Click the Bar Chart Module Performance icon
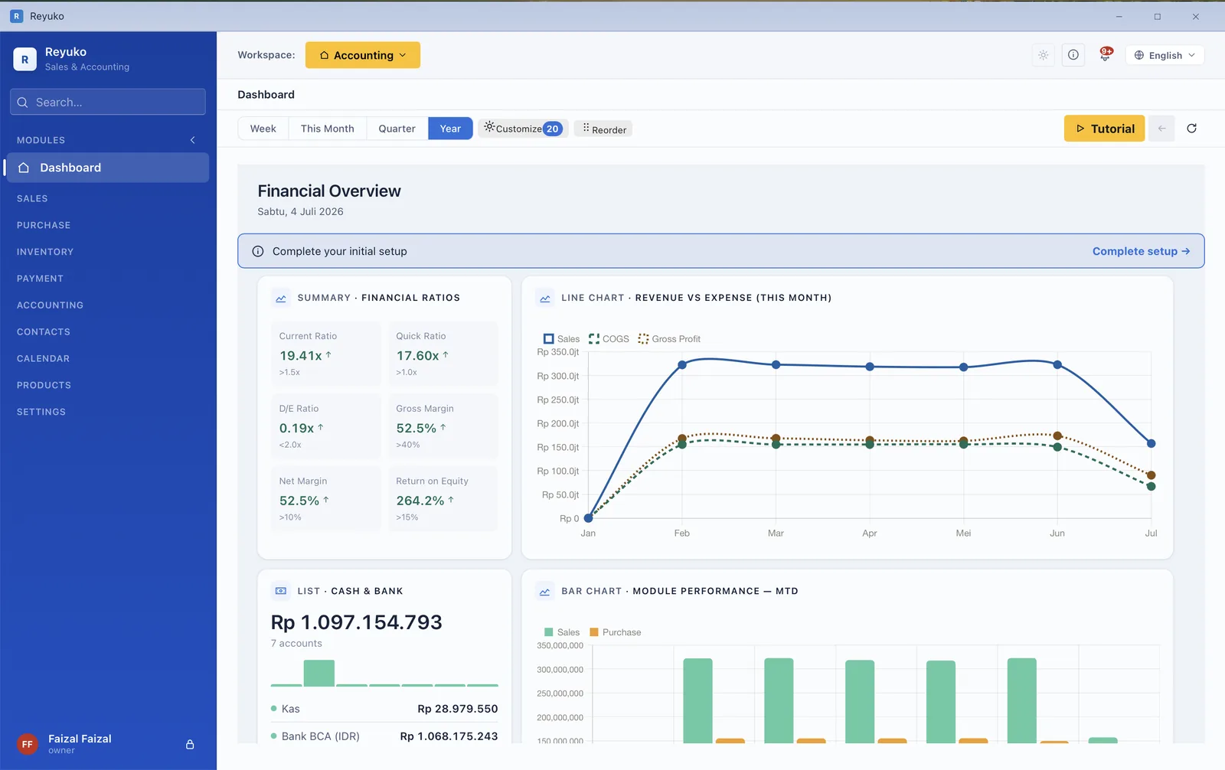 coord(545,592)
